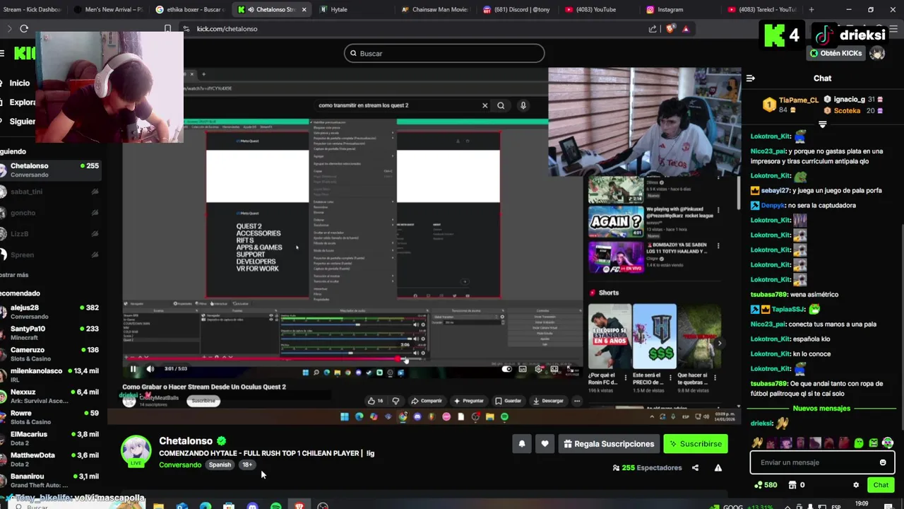The width and height of the screenshot is (904, 509).
Task: Open recommended channel SantyPa10
Action: 49,333
